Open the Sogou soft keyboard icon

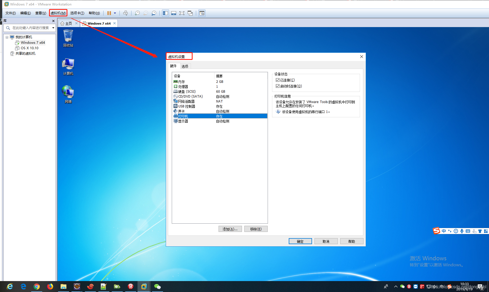point(468,231)
